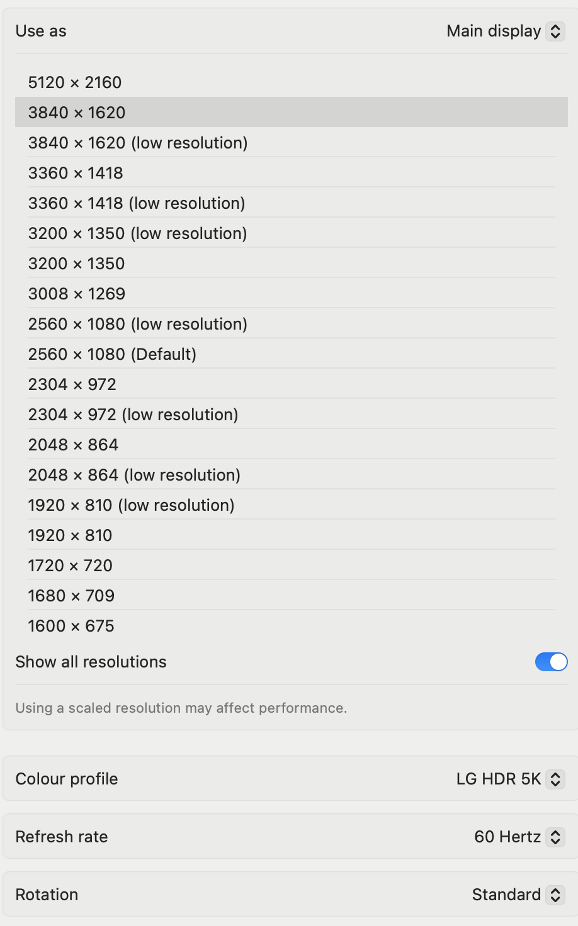Select the 1680 × 709 resolution

tap(71, 596)
